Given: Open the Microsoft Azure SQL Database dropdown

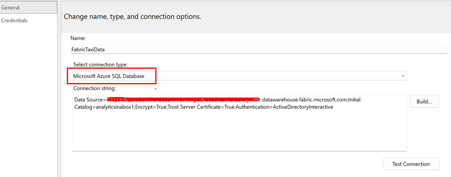Looking at the screenshot, I should click(x=239, y=76).
